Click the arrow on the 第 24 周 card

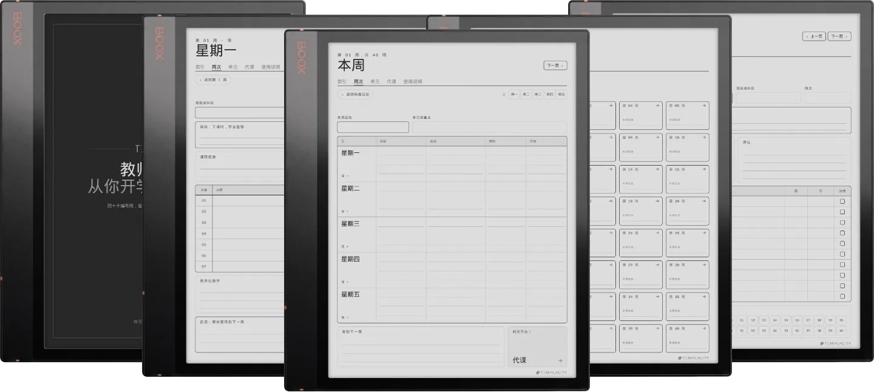[x=656, y=233]
